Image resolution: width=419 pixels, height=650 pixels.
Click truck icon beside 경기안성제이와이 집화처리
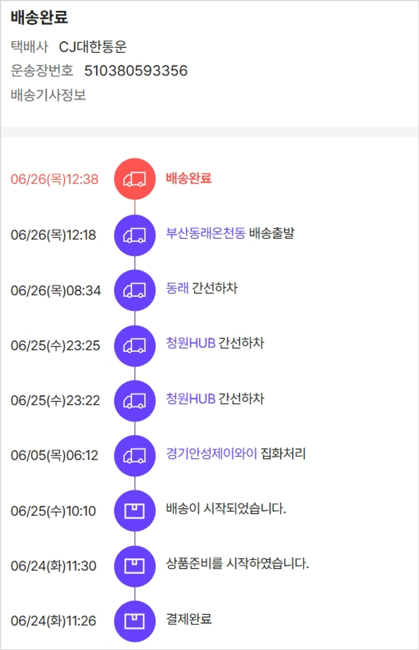(x=135, y=455)
